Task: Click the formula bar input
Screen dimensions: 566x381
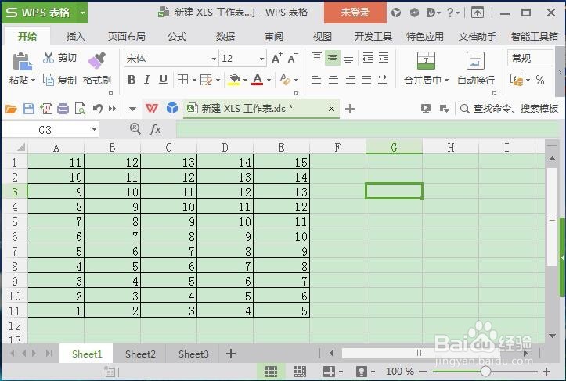Action: pos(367,129)
